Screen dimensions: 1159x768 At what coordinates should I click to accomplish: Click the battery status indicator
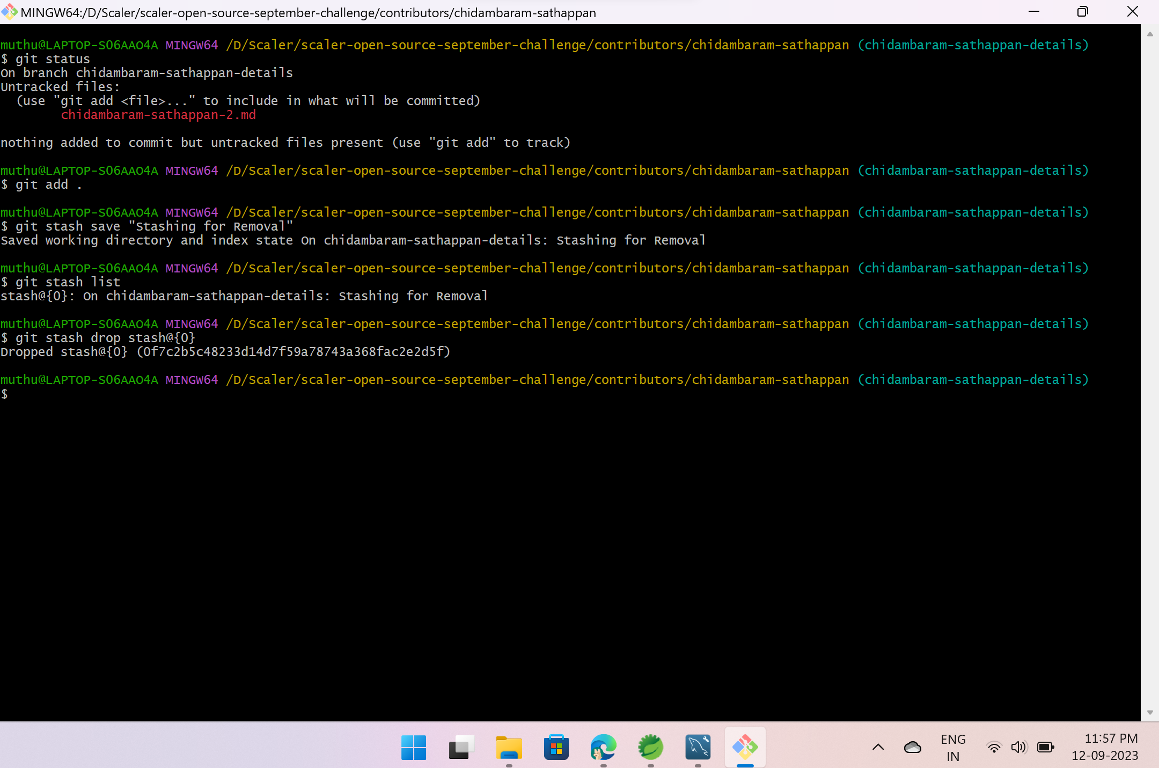coord(1044,747)
